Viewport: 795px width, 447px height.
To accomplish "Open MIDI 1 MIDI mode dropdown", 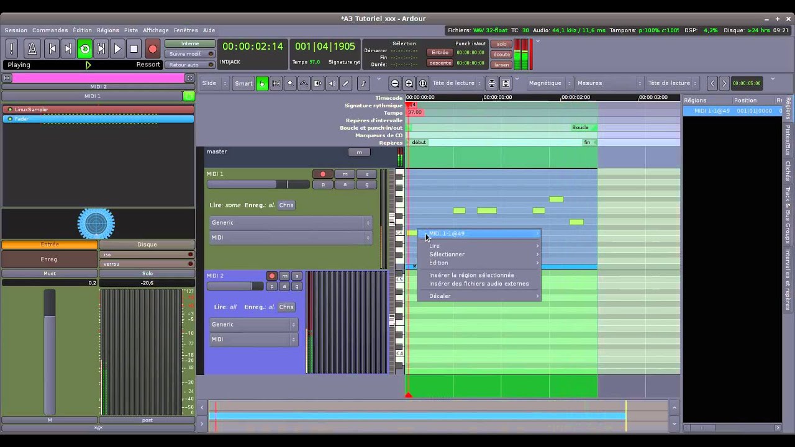I will click(x=291, y=237).
